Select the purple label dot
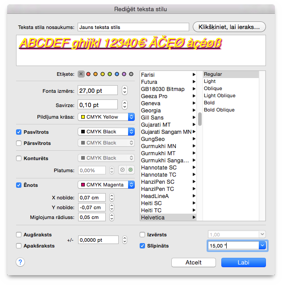 [124, 74]
